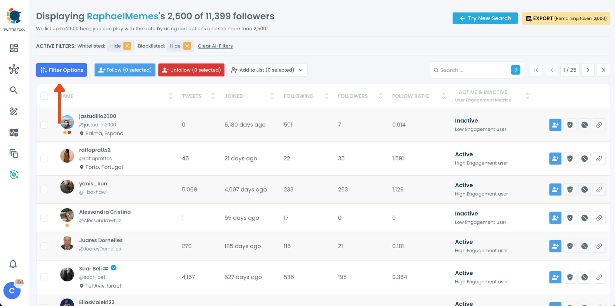This screenshot has height=306, width=615.
Task: Sort by FOLLOWERS using its sort arrows
Action: click(x=381, y=96)
